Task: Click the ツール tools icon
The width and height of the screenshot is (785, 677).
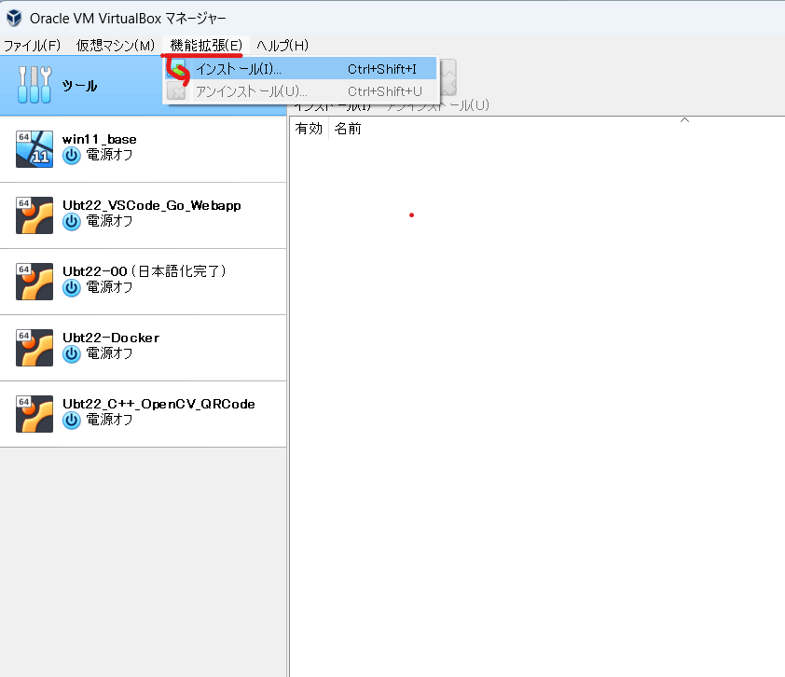Action: (x=34, y=85)
